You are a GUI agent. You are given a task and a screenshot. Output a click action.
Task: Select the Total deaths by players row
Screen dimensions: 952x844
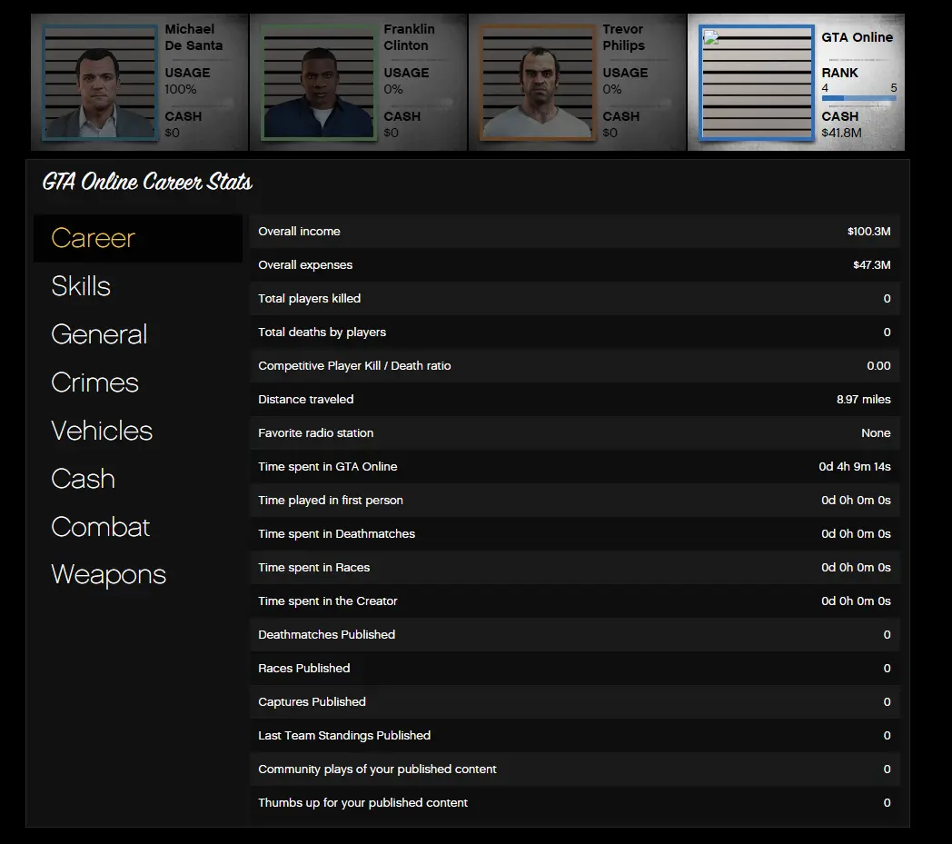pos(574,333)
